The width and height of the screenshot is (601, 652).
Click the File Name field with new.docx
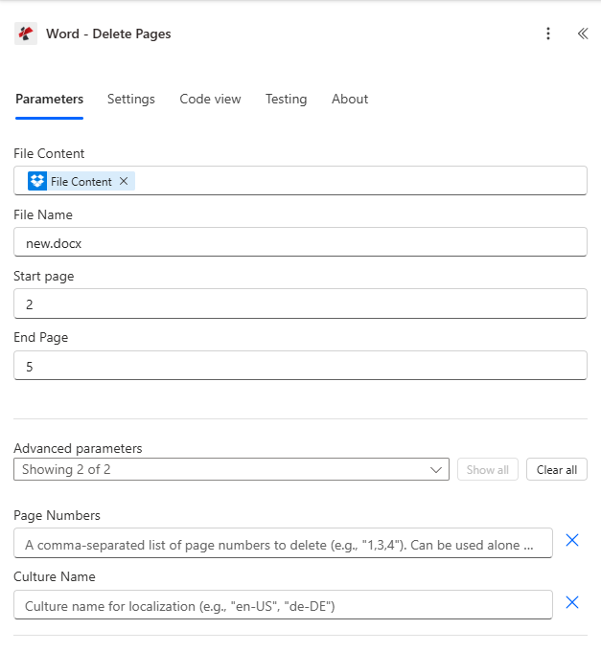click(301, 242)
